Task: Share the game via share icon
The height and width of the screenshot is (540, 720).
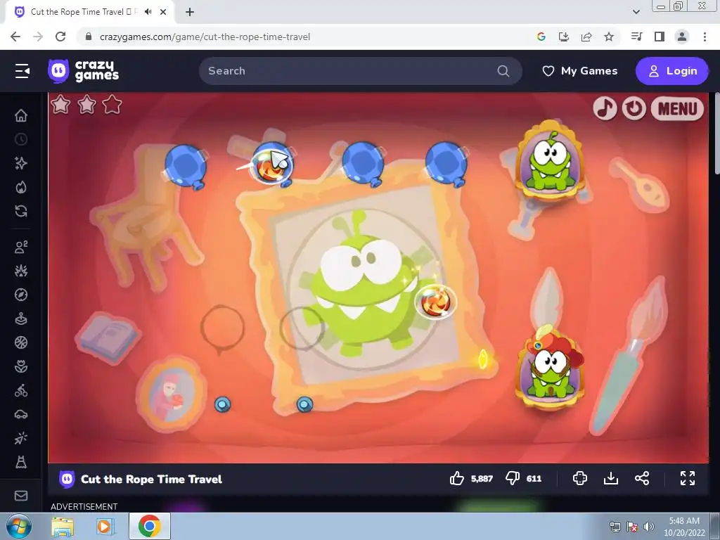Action: click(642, 478)
